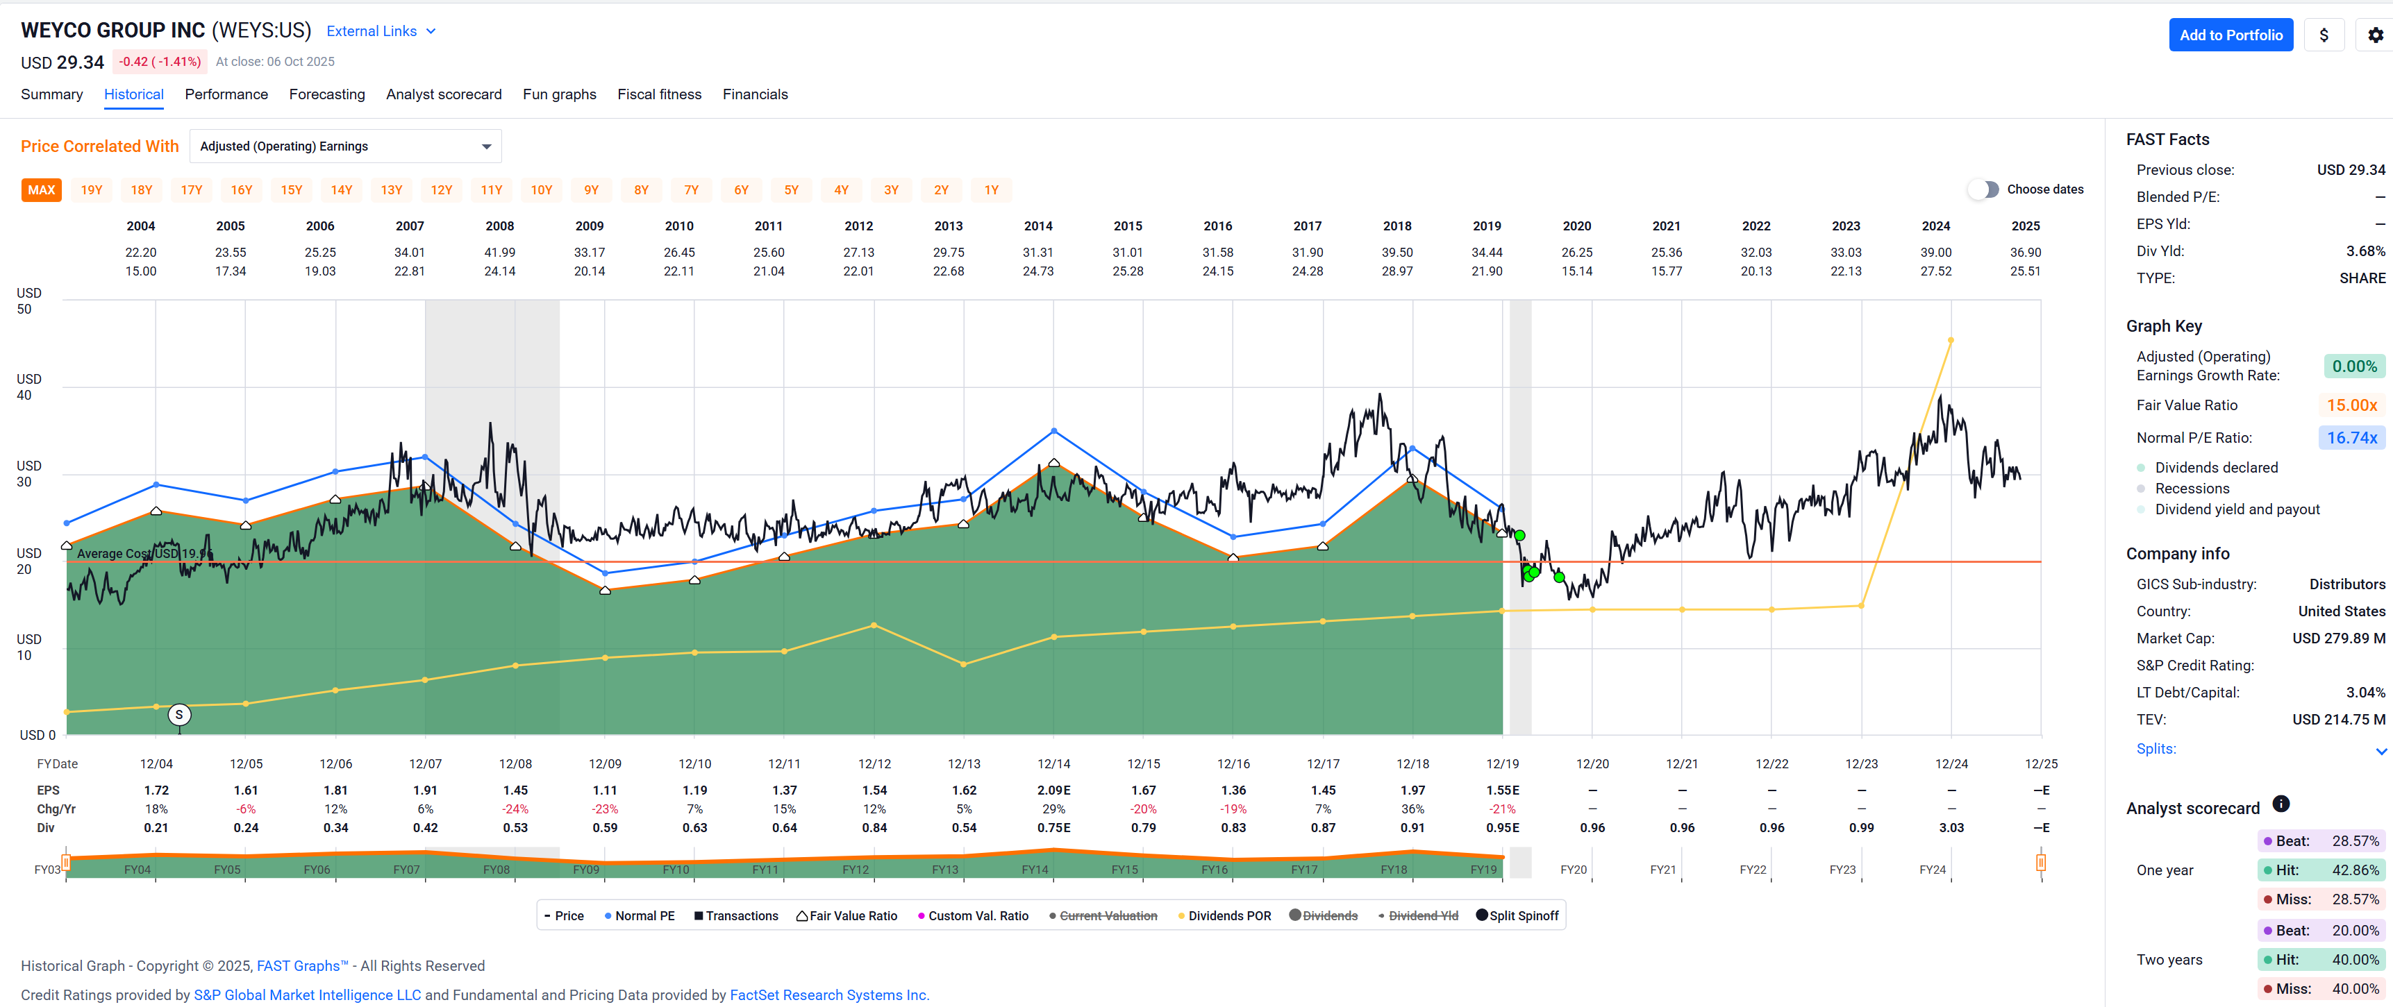Expand the External Links menu

381,31
